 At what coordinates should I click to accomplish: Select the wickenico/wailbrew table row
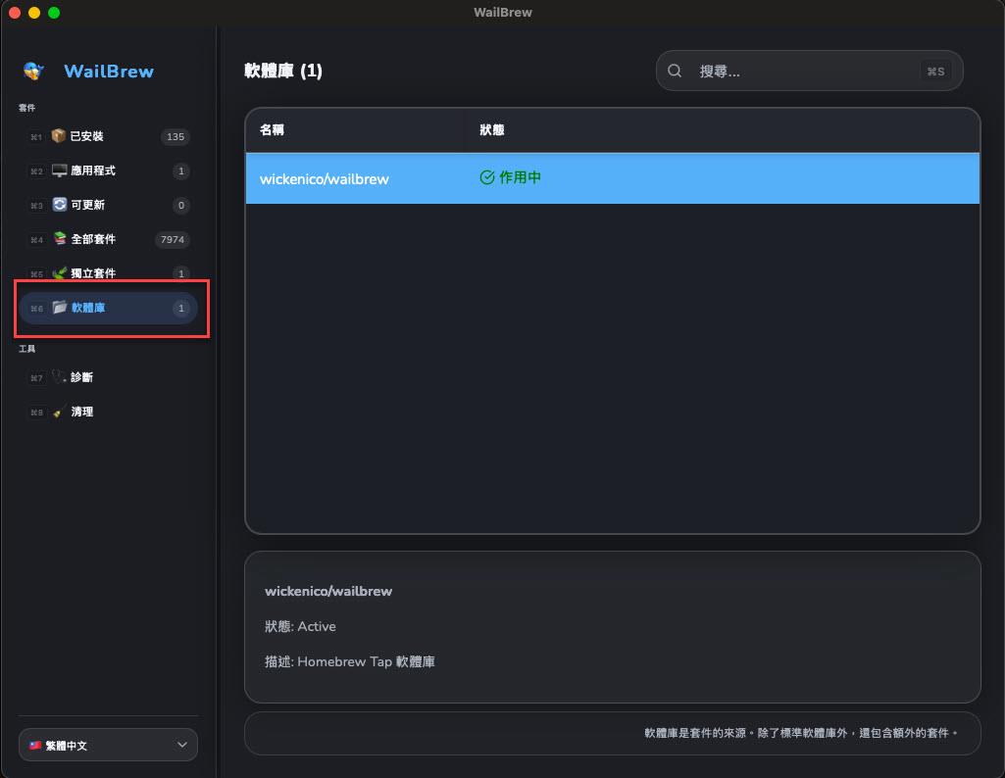click(612, 178)
